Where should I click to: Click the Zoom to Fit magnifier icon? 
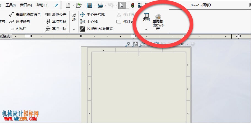(x=128, y=44)
